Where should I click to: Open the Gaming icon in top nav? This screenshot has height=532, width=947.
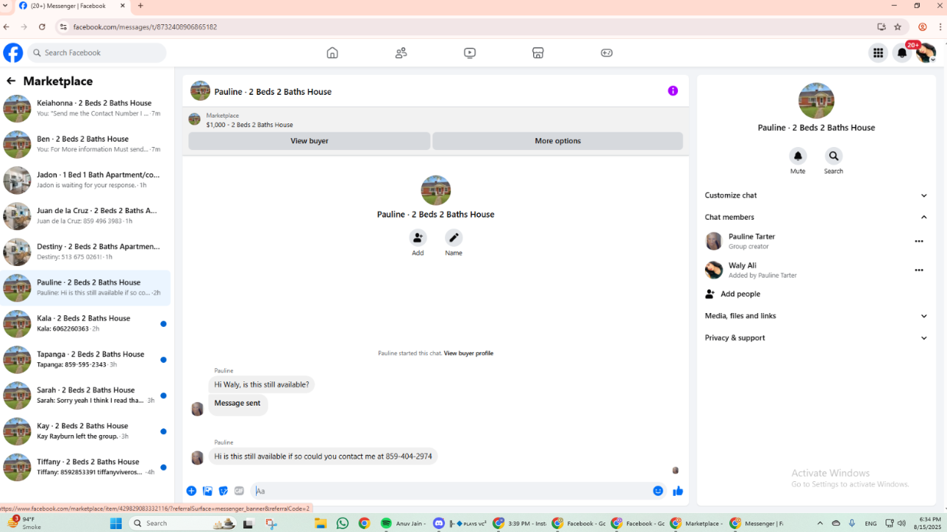607,53
